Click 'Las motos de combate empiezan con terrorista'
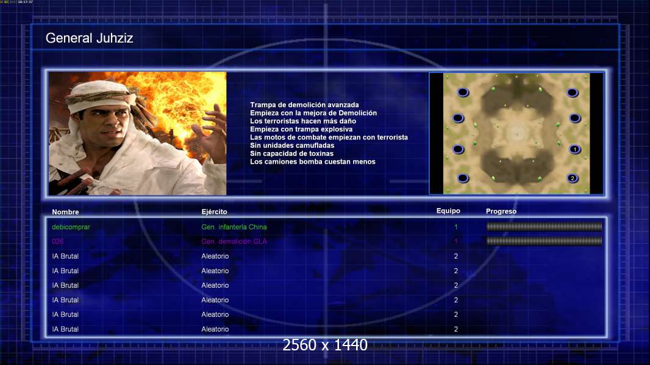Viewport: 650px width, 365px height. (329, 137)
